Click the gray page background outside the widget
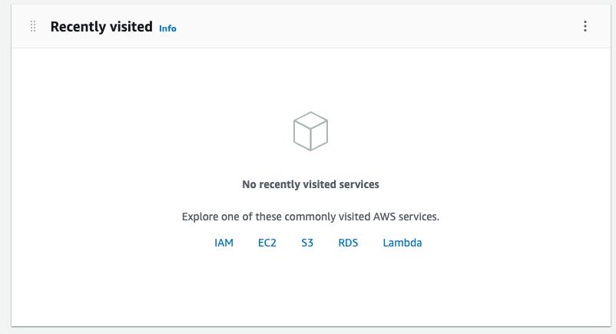Screen dimensions: 616x334 [5, 169]
